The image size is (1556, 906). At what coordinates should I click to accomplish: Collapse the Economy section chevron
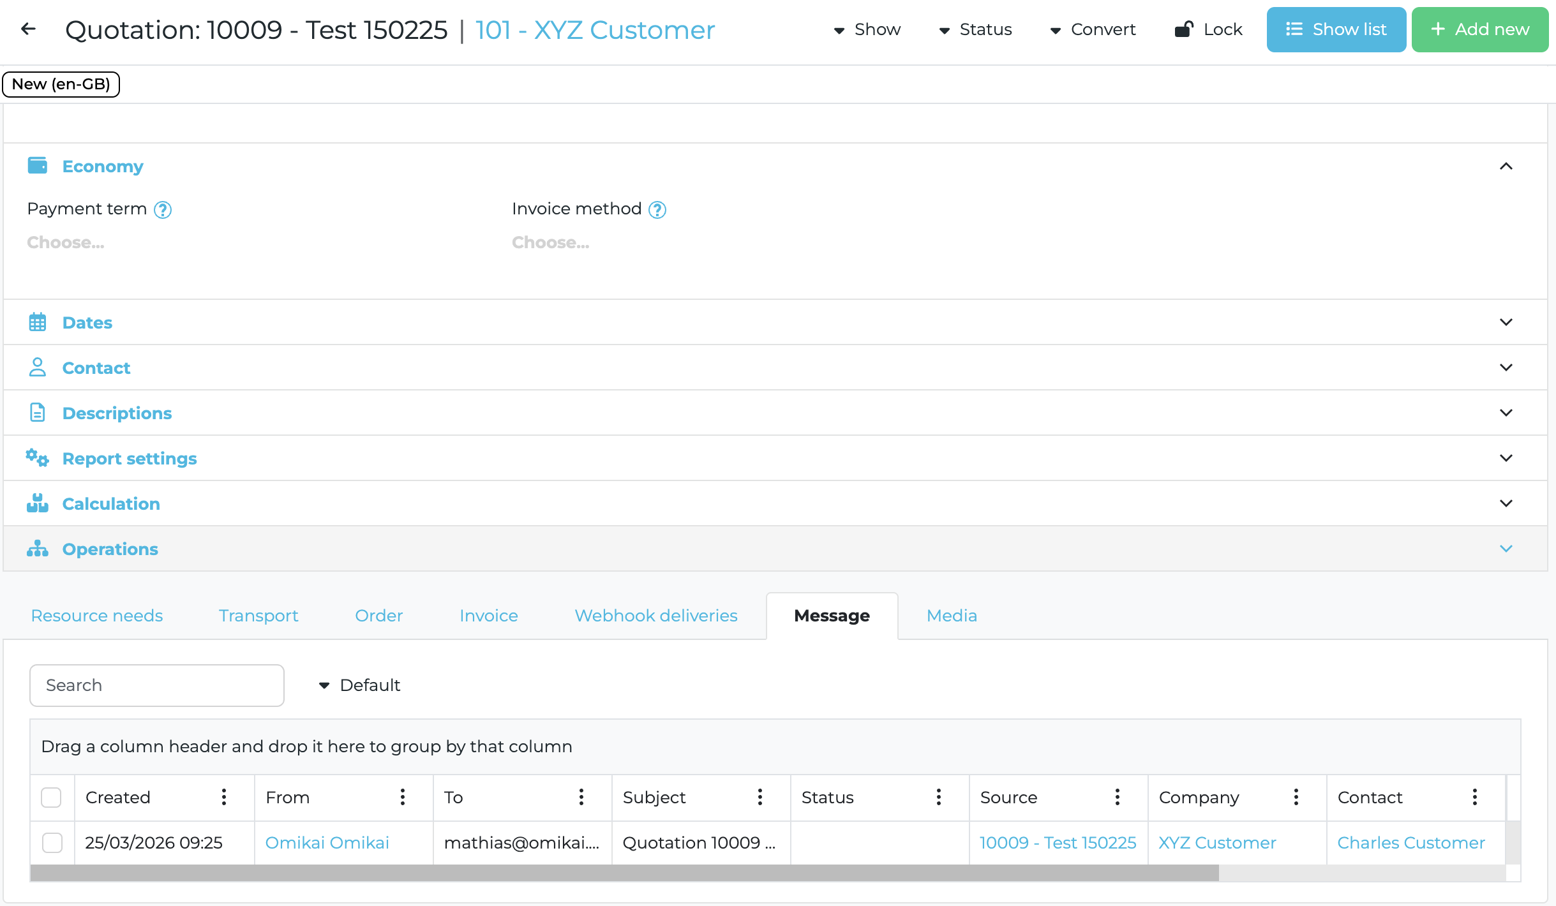pos(1506,167)
